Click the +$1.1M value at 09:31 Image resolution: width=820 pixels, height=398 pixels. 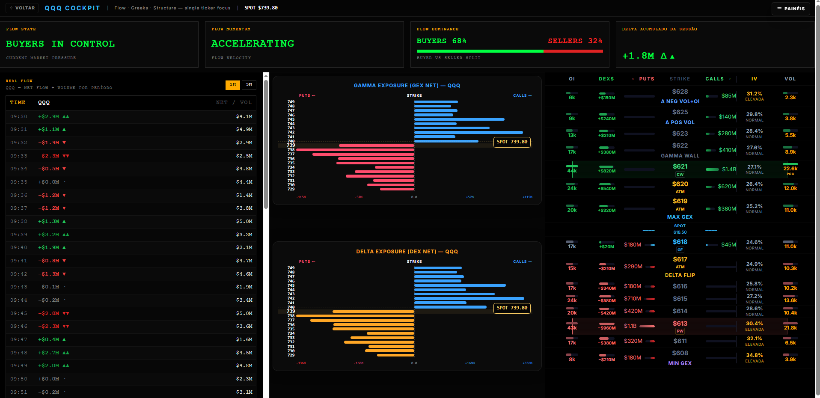click(49, 129)
